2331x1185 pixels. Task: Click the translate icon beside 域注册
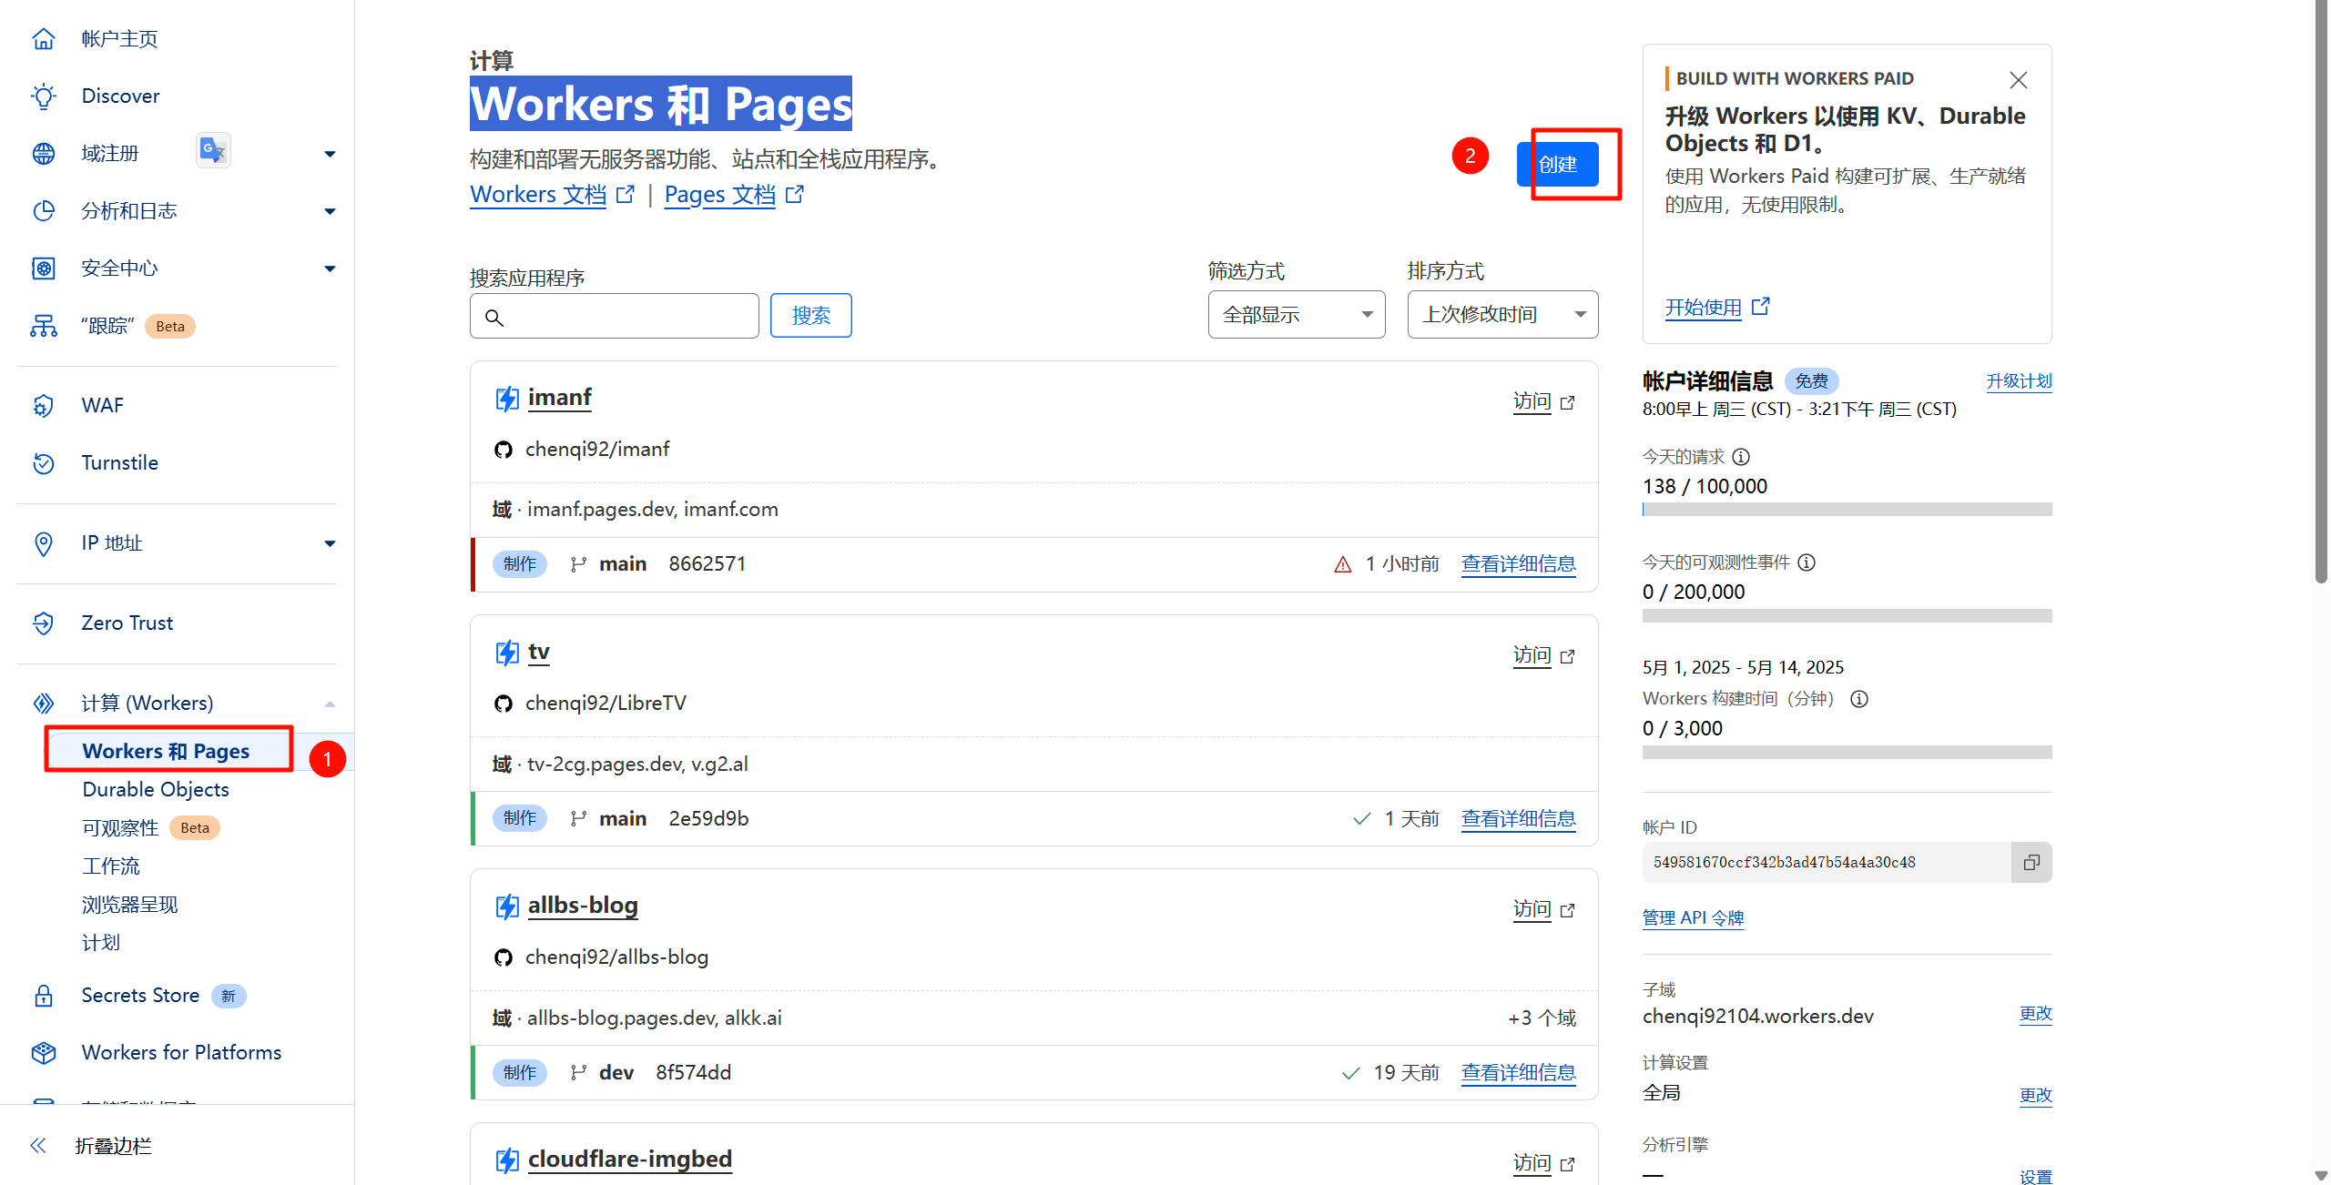(213, 150)
